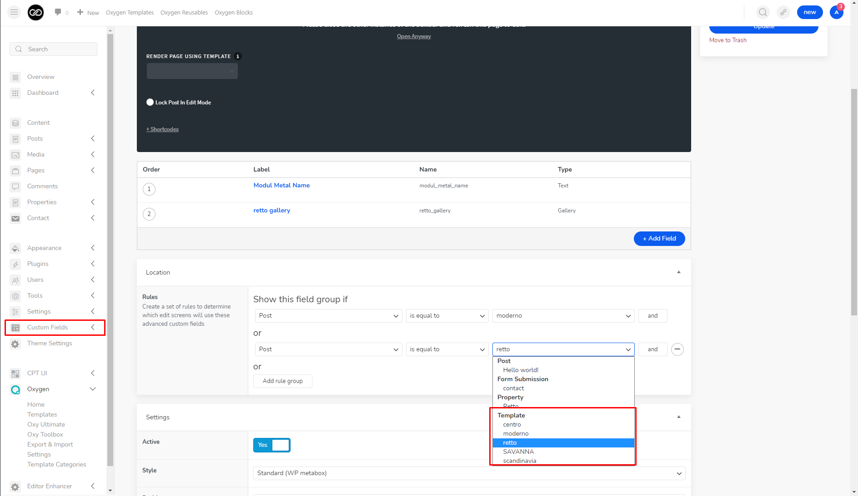
Task: Toggle the Active Yes switch
Action: tap(271, 445)
